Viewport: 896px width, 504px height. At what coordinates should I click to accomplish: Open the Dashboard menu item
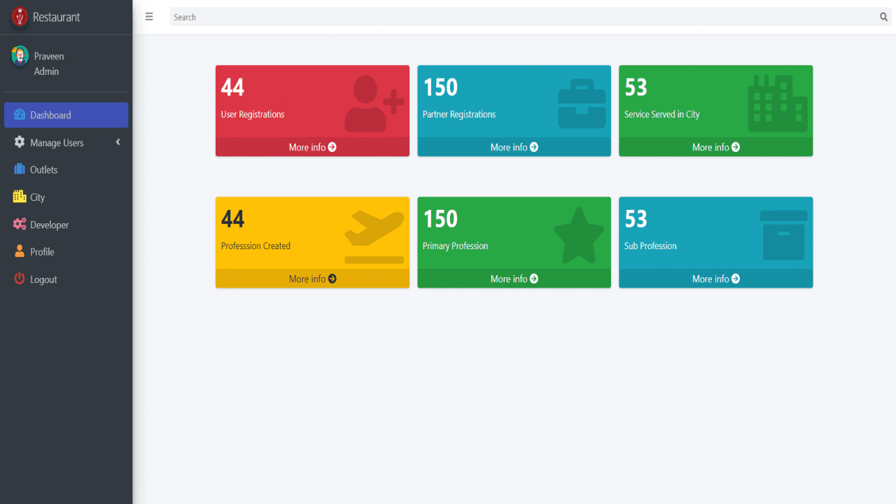66,115
